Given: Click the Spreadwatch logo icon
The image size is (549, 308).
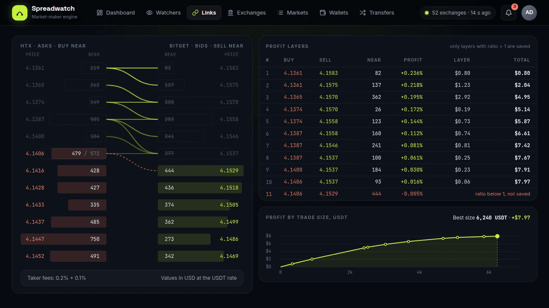Looking at the screenshot, I should tap(19, 13).
